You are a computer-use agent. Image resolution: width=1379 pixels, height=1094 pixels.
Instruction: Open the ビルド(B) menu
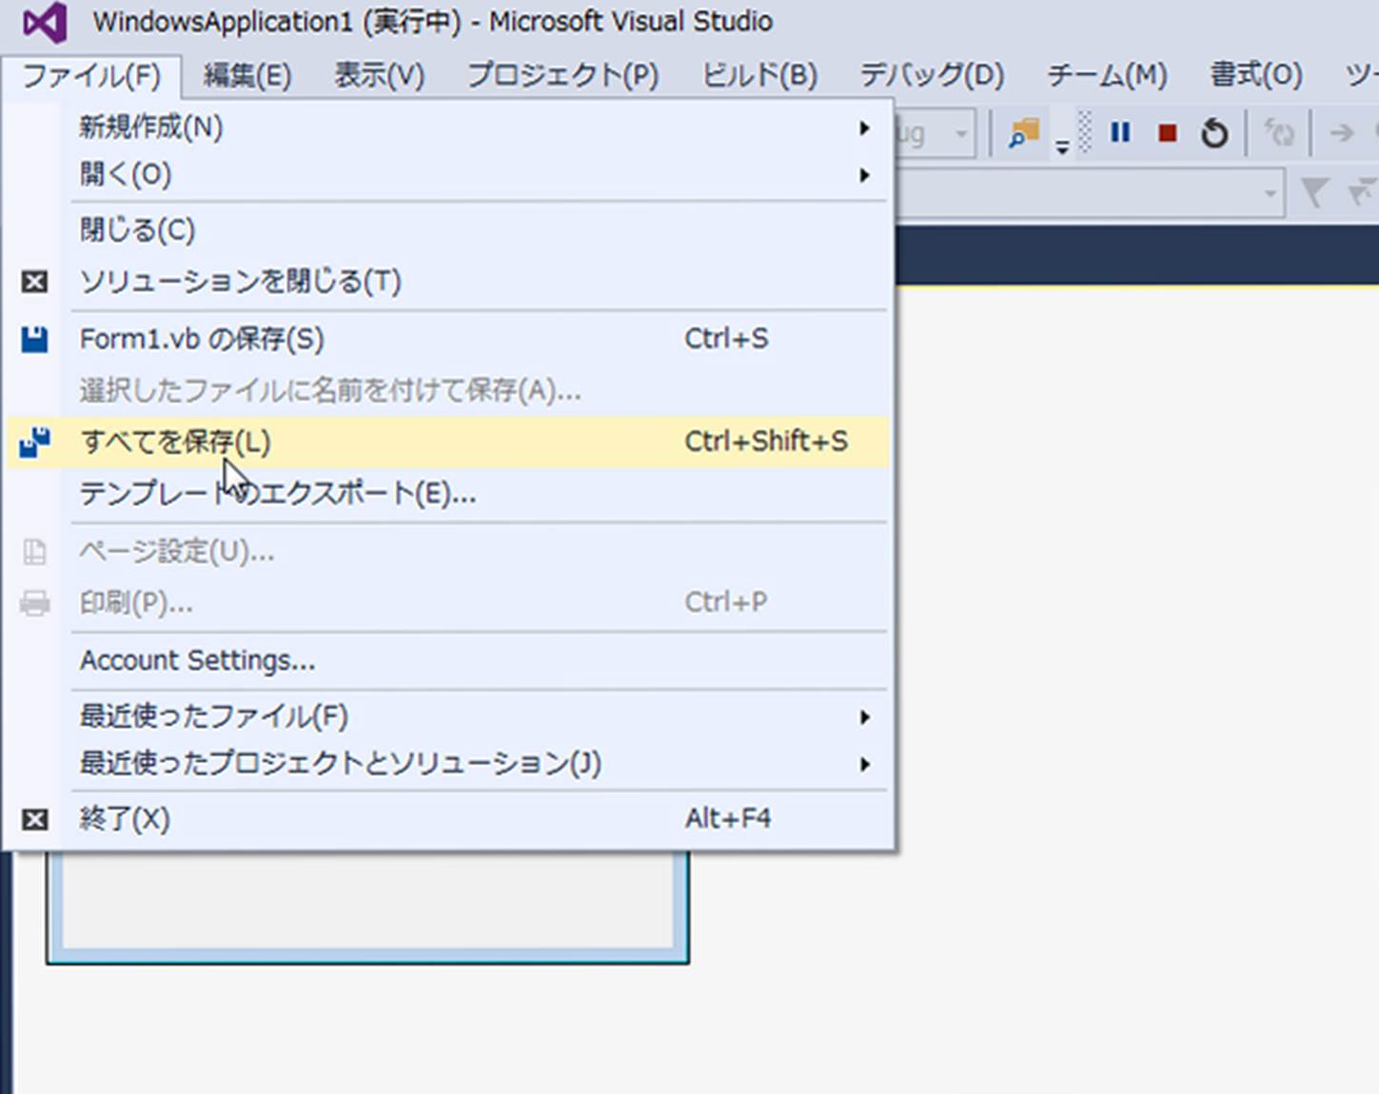coord(759,75)
